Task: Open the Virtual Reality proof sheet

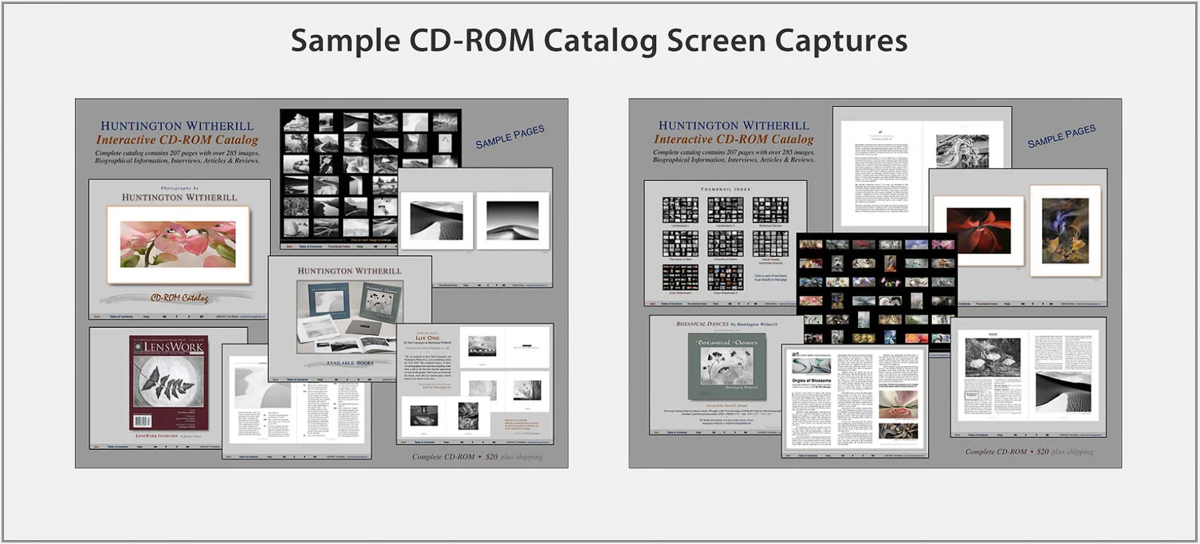Action: pos(770,244)
